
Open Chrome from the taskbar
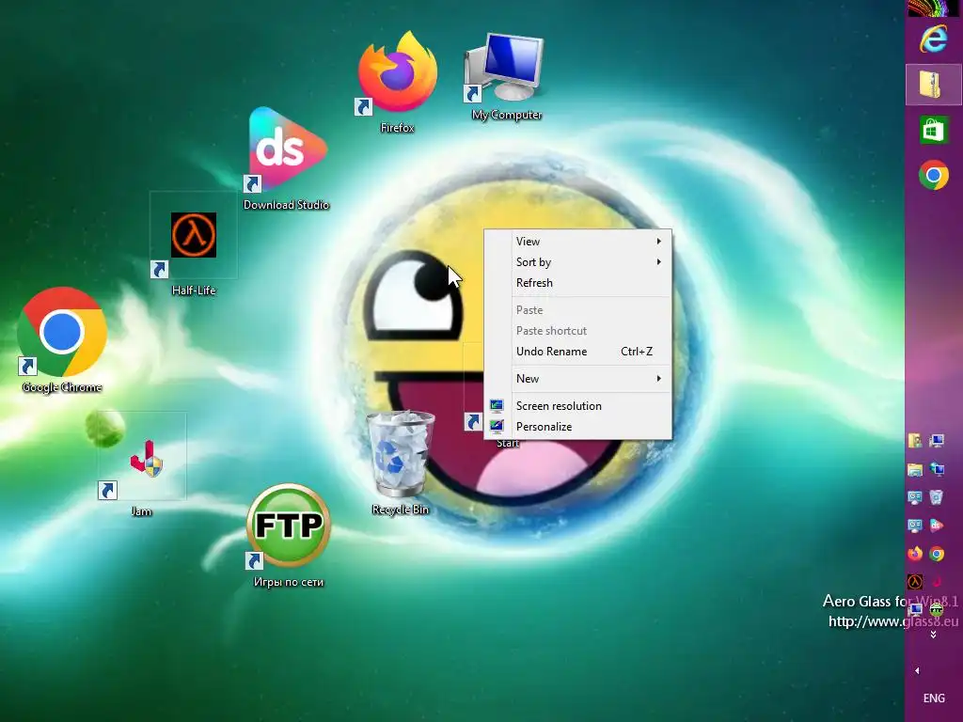[934, 176]
